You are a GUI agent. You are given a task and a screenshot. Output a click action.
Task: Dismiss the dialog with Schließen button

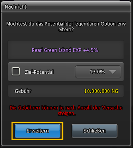pos(95,131)
